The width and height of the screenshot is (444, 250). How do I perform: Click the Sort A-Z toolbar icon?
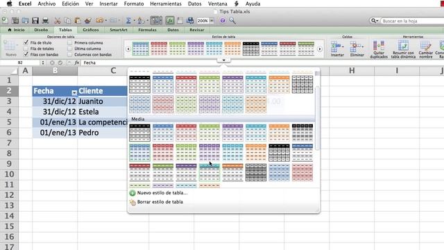click(x=141, y=20)
